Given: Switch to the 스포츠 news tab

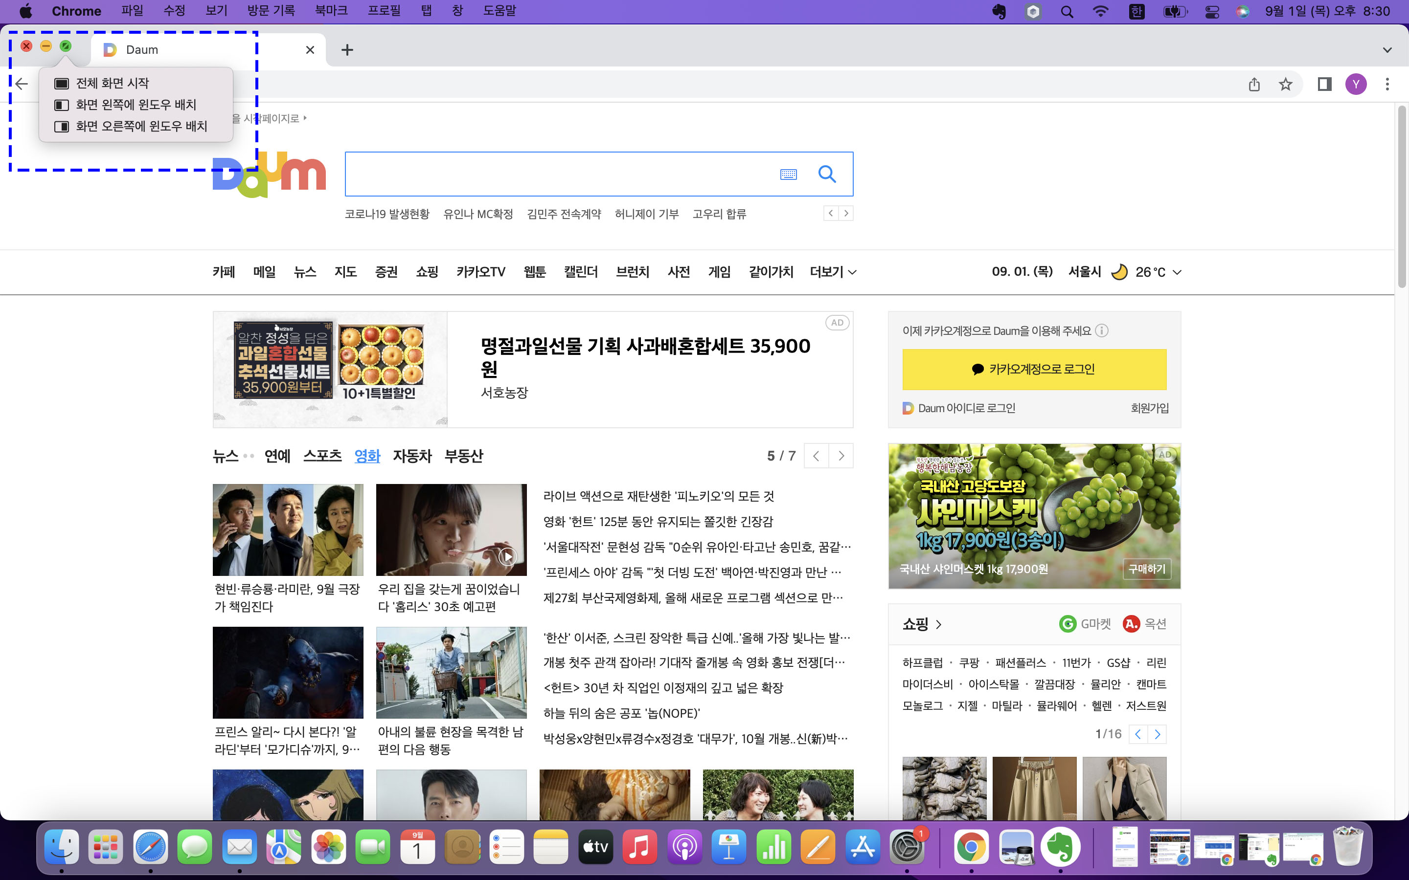Looking at the screenshot, I should (322, 456).
